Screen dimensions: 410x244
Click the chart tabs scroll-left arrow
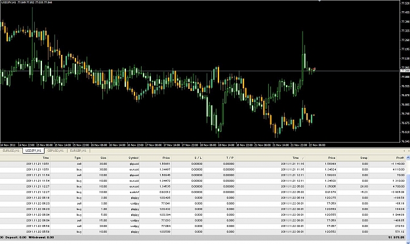pyautogui.click(x=404, y=150)
